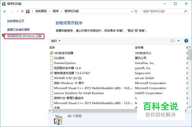Viewport: 192px width, 127px height.
Task: Refresh the Programs and Features list
Action: pos(136,11)
